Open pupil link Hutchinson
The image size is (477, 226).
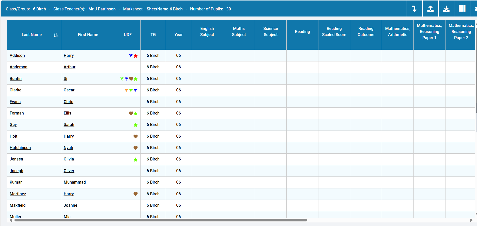[20, 148]
